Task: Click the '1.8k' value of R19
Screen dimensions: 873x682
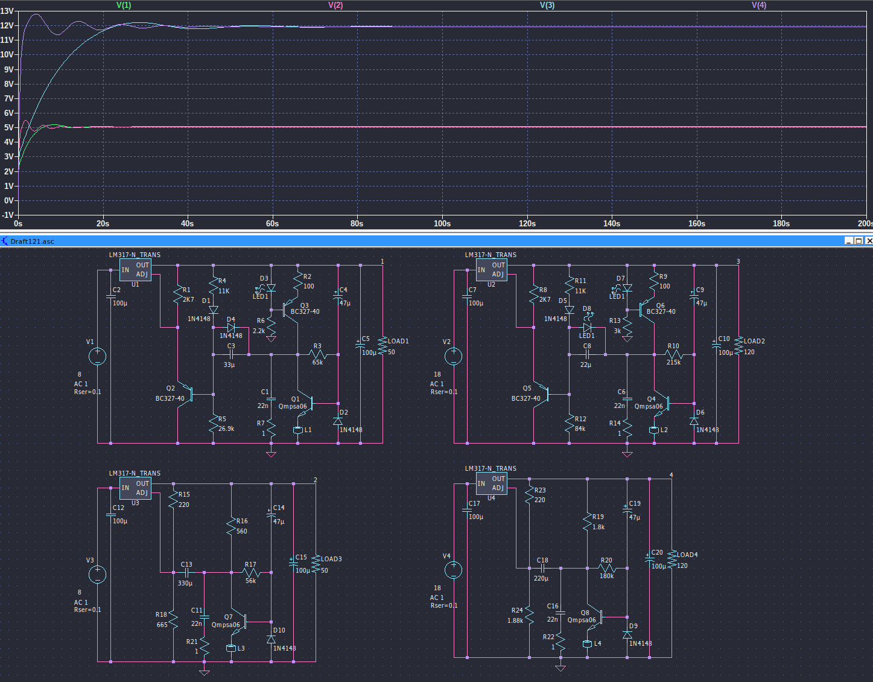Action: 598,527
